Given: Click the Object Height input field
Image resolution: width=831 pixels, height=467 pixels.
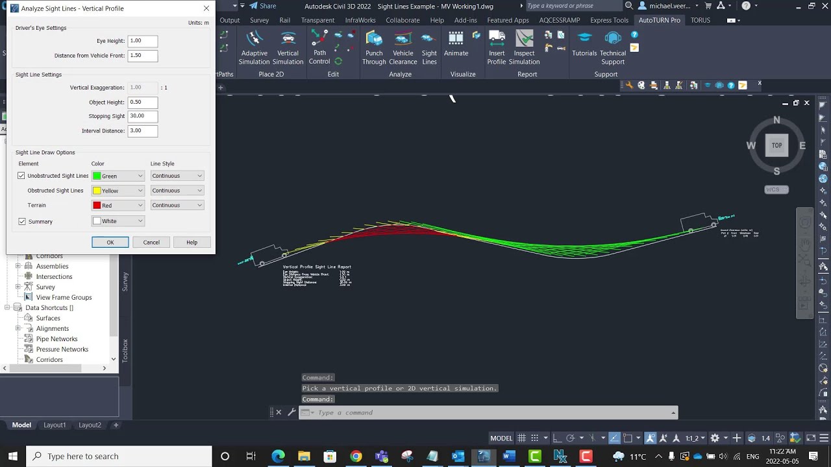Looking at the screenshot, I should click(x=143, y=102).
